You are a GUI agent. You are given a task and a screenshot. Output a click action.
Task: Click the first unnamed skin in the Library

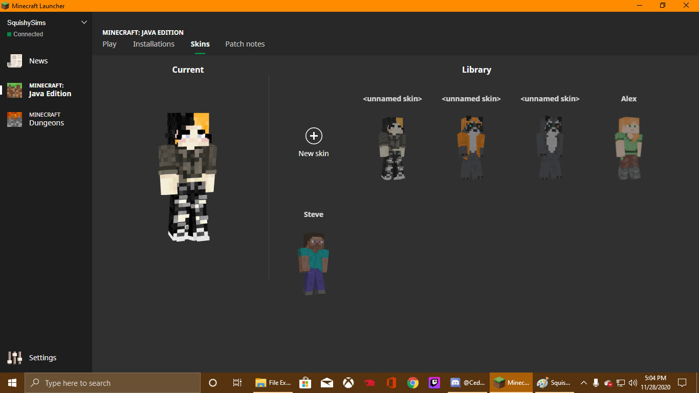(392, 147)
